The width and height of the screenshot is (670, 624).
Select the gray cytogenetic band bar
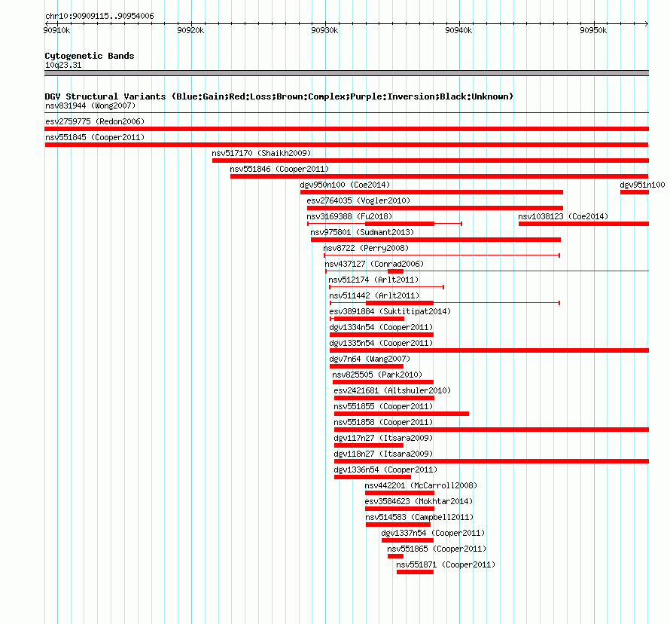pos(346,73)
